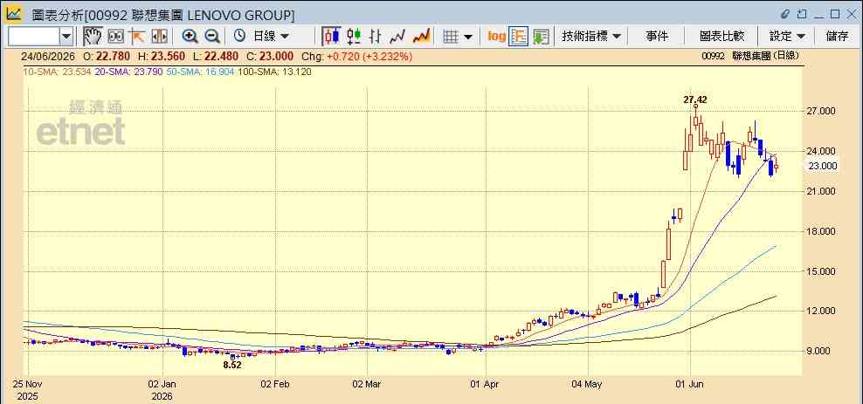Click the 100-SMA legend label
The image size is (863, 404).
coord(275,72)
